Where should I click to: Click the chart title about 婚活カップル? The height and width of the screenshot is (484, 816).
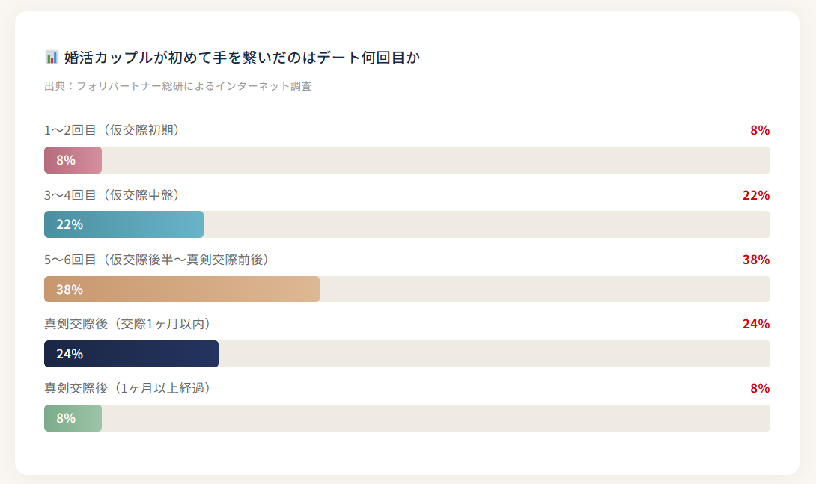(242, 58)
